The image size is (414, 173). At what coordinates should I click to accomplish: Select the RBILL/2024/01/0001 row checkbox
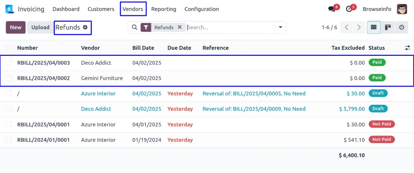click(9, 140)
